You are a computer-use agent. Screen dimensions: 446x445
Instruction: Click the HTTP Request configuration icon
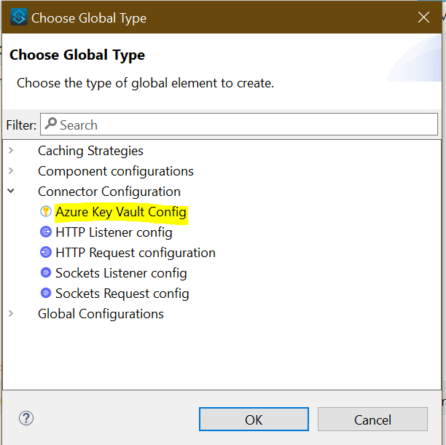point(46,253)
